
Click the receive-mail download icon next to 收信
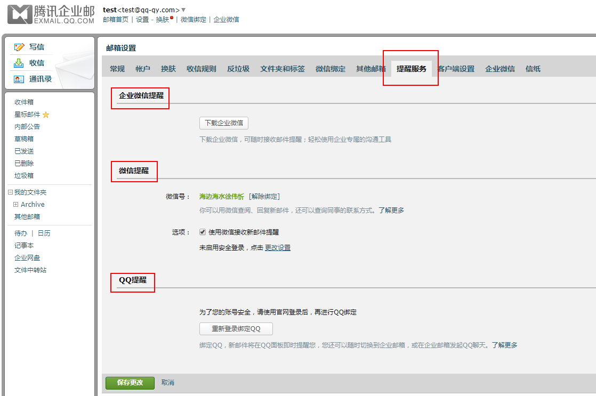(19, 63)
